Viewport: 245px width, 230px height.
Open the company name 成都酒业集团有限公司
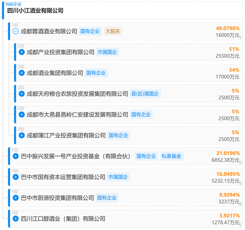point(55,73)
